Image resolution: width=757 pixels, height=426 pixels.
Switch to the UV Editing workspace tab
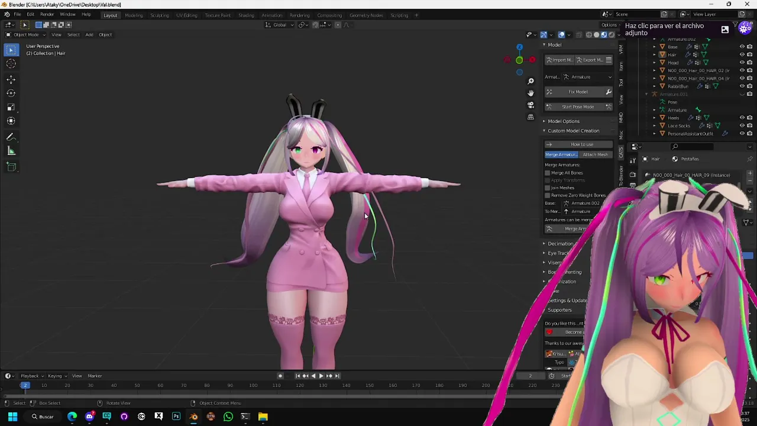pos(186,15)
